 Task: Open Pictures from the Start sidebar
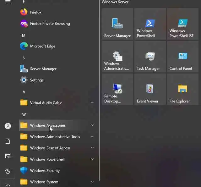click(8, 156)
